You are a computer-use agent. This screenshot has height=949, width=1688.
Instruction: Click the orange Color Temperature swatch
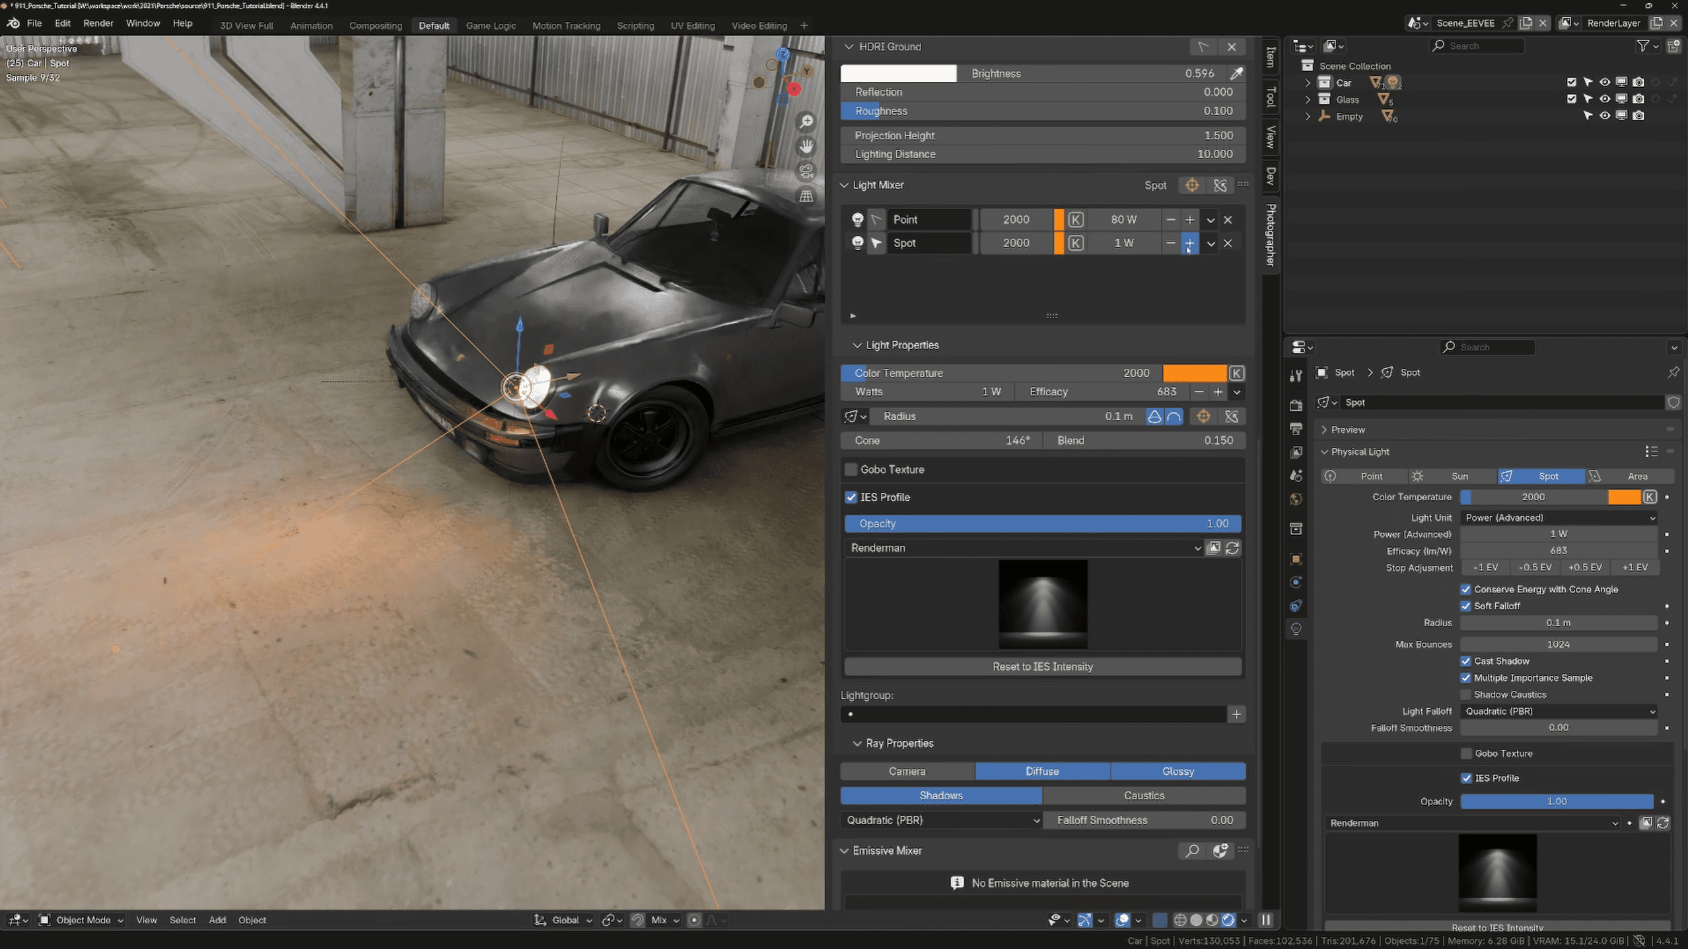[x=1194, y=373]
